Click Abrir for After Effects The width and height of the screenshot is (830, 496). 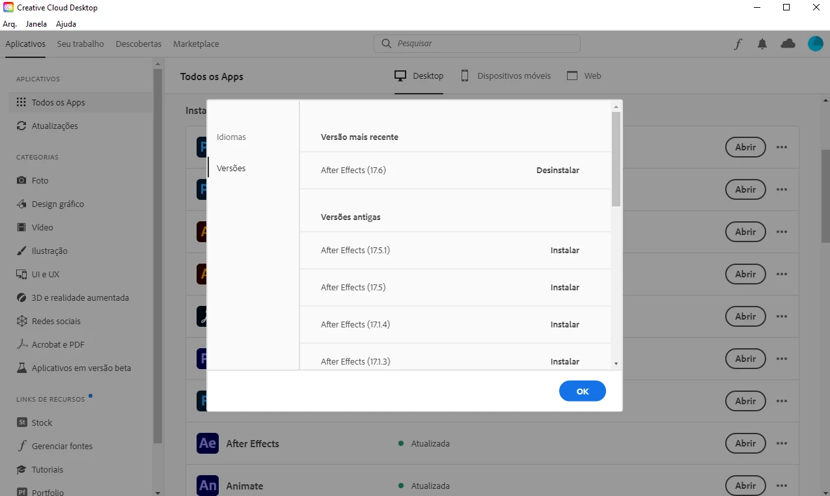pos(745,443)
